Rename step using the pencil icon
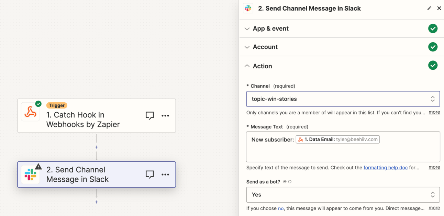 (x=429, y=8)
